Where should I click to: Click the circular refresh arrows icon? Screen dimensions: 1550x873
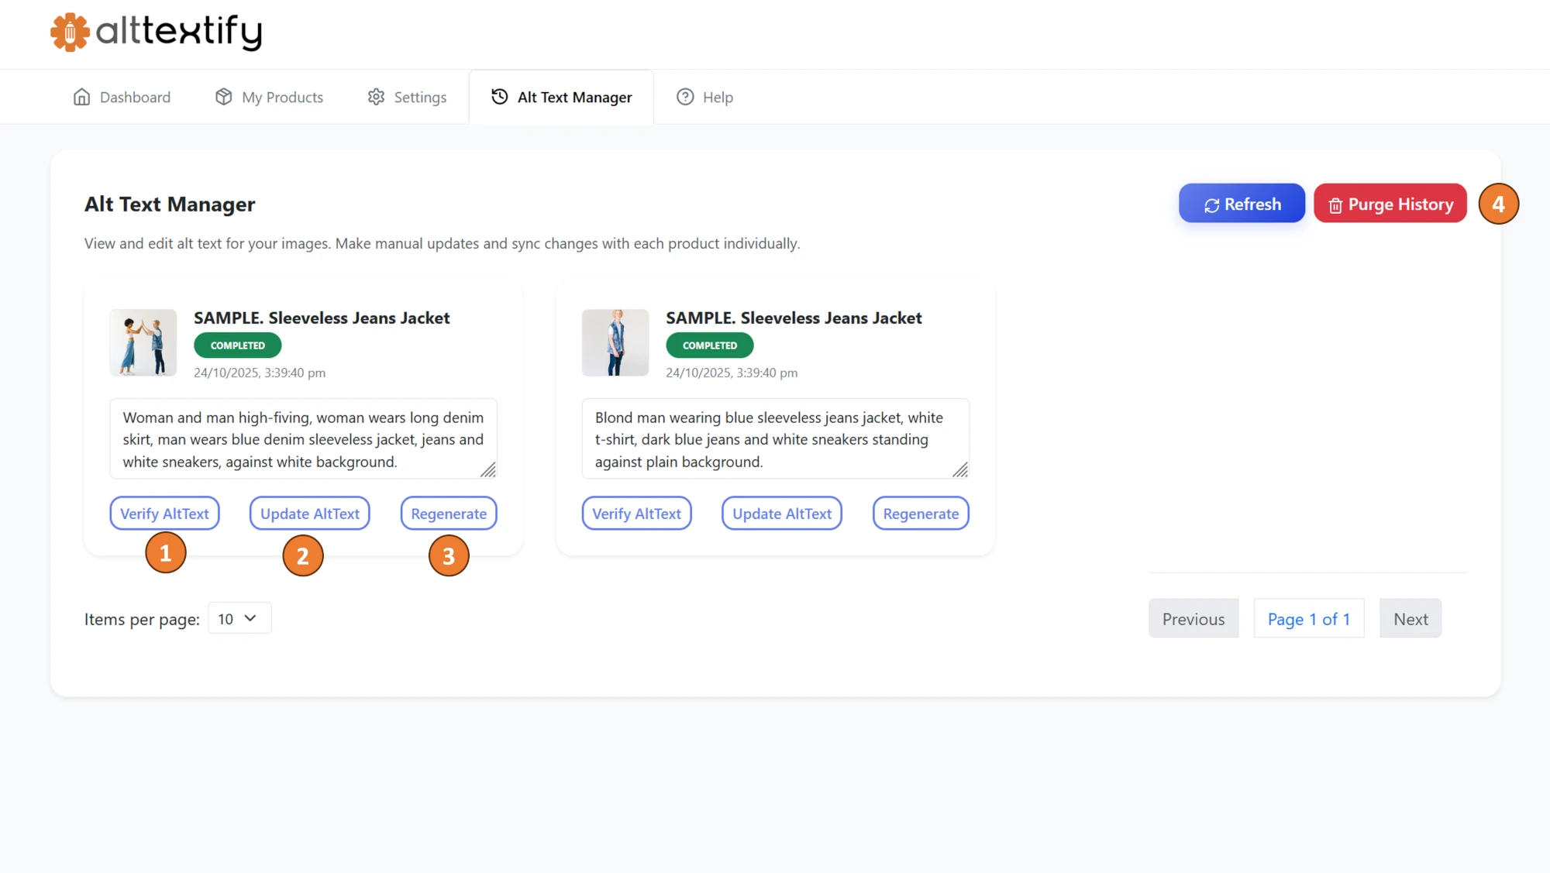(x=1211, y=204)
